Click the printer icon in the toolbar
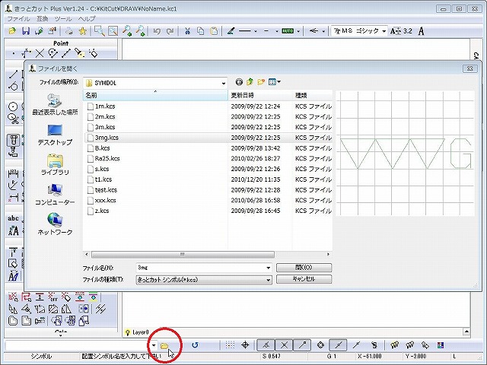487x365 pixels. 69,31
